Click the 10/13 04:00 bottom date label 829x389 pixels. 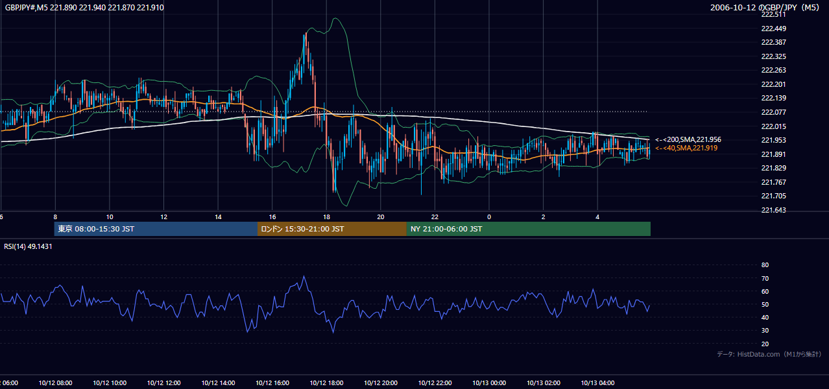(x=597, y=383)
